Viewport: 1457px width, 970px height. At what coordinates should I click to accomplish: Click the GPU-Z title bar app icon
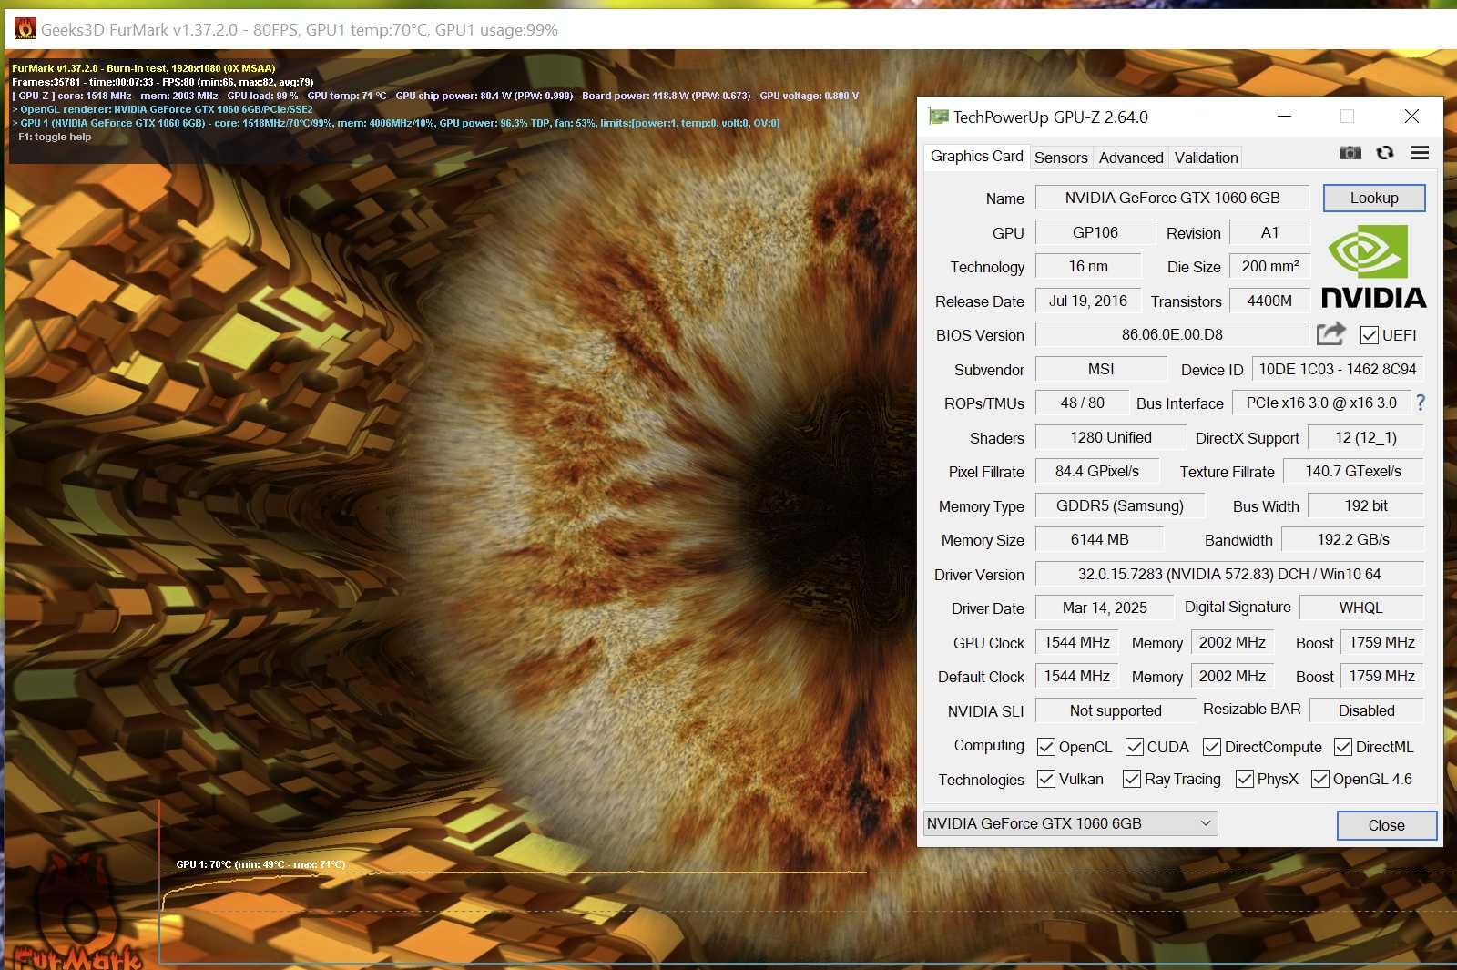tap(937, 117)
